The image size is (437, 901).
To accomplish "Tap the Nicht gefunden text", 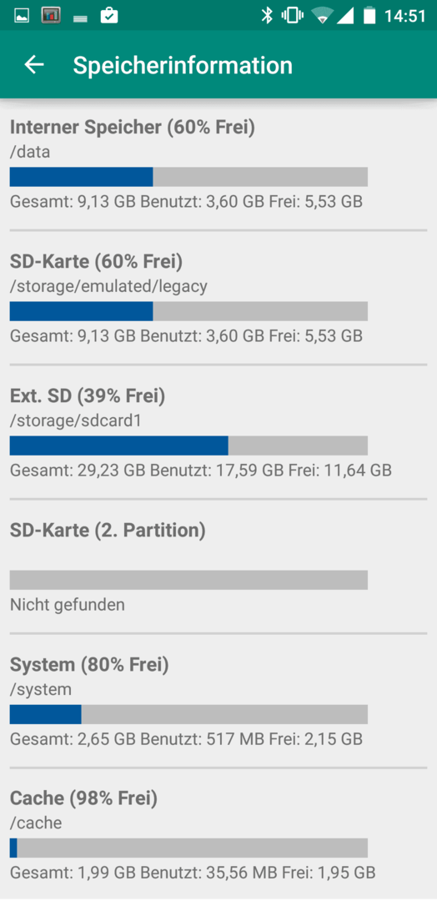I will point(68,605).
